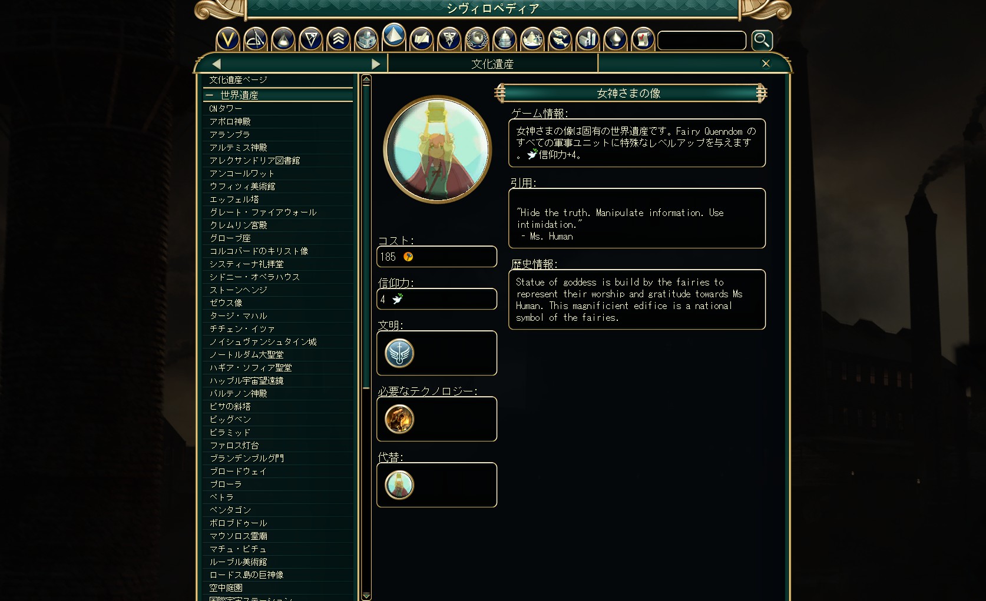Viewport: 986px width, 601px height.
Task: Click the civilization emblem under 文明
Action: pyautogui.click(x=399, y=353)
